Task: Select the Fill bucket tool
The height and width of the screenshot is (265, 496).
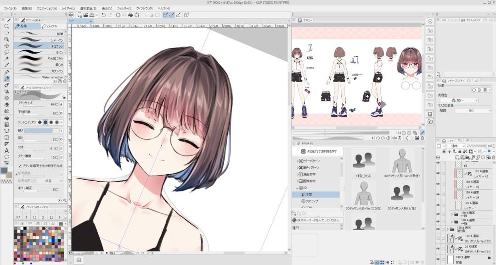Action: pyautogui.click(x=6, y=118)
